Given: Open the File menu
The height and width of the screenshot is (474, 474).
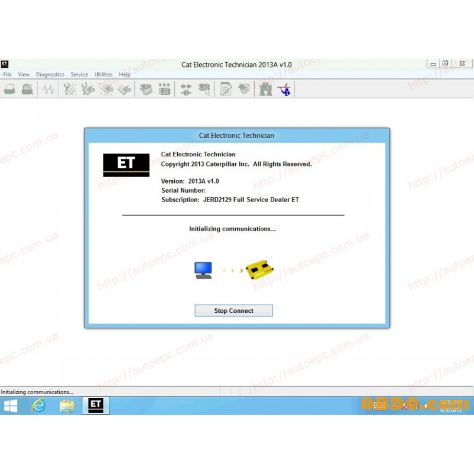Looking at the screenshot, I should 8,75.
